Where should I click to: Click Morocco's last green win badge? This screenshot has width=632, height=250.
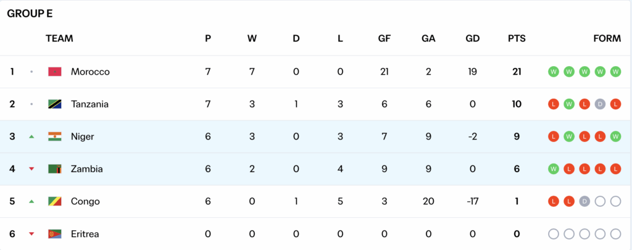point(615,72)
